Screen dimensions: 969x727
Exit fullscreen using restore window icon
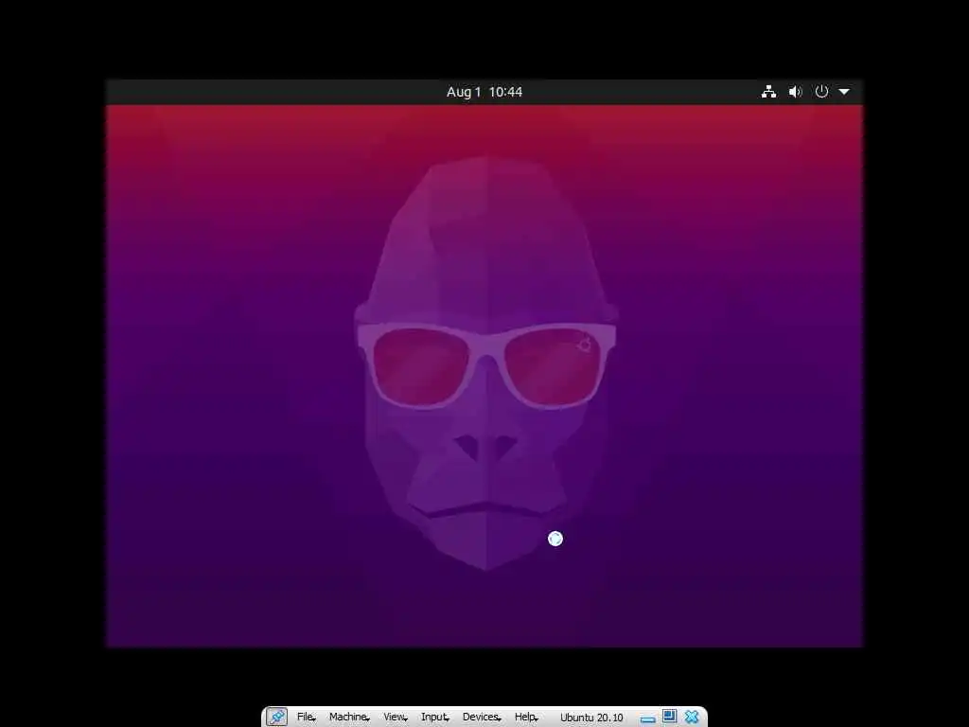(669, 717)
